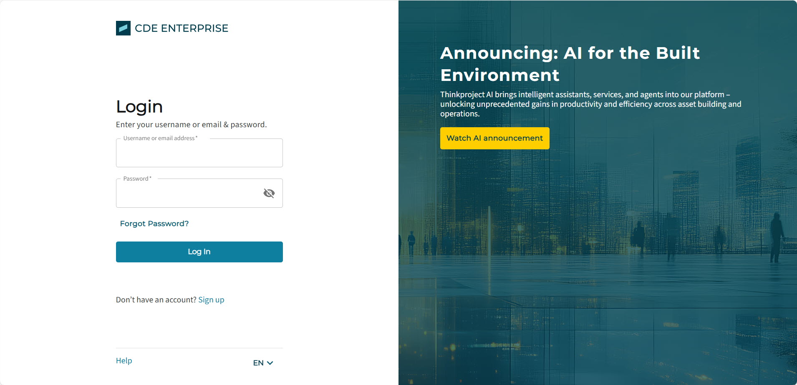This screenshot has width=797, height=385.
Task: Click the Login heading
Action: tap(139, 107)
